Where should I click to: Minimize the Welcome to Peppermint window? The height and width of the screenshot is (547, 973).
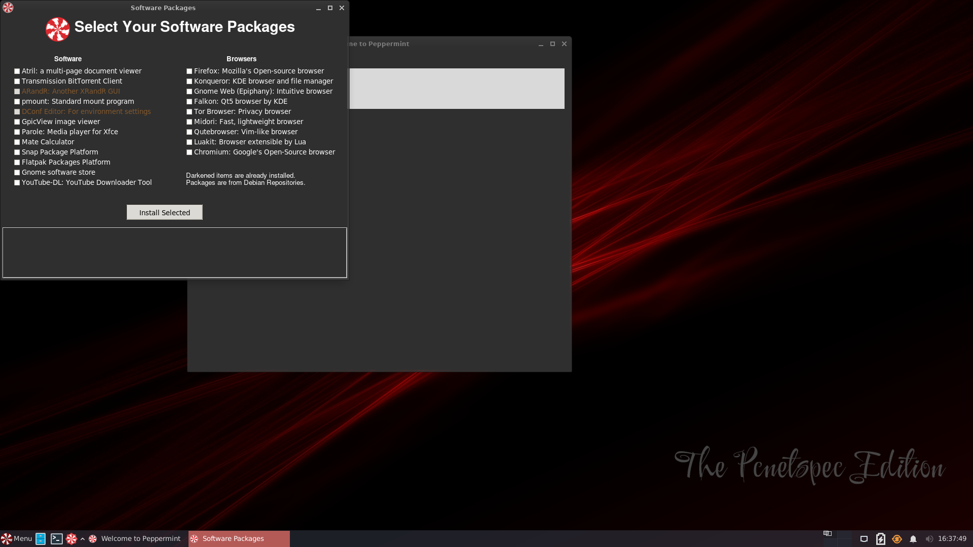click(541, 44)
